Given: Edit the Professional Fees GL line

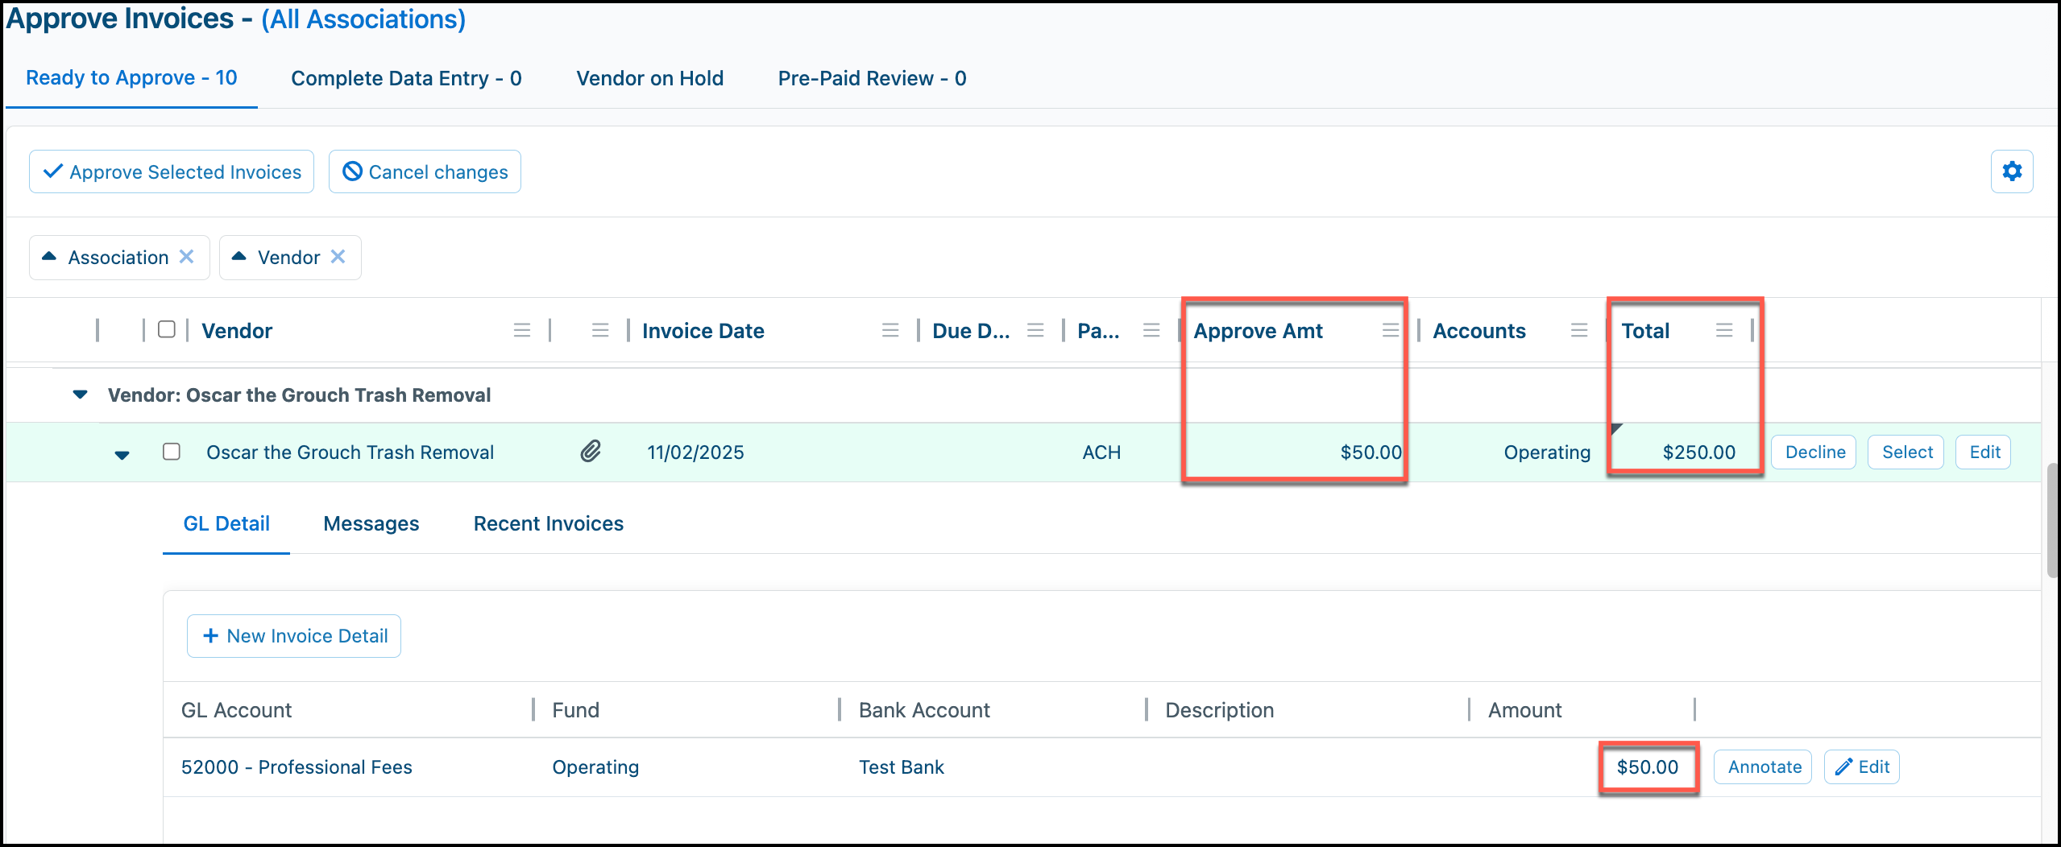Looking at the screenshot, I should pyautogui.click(x=1862, y=766).
